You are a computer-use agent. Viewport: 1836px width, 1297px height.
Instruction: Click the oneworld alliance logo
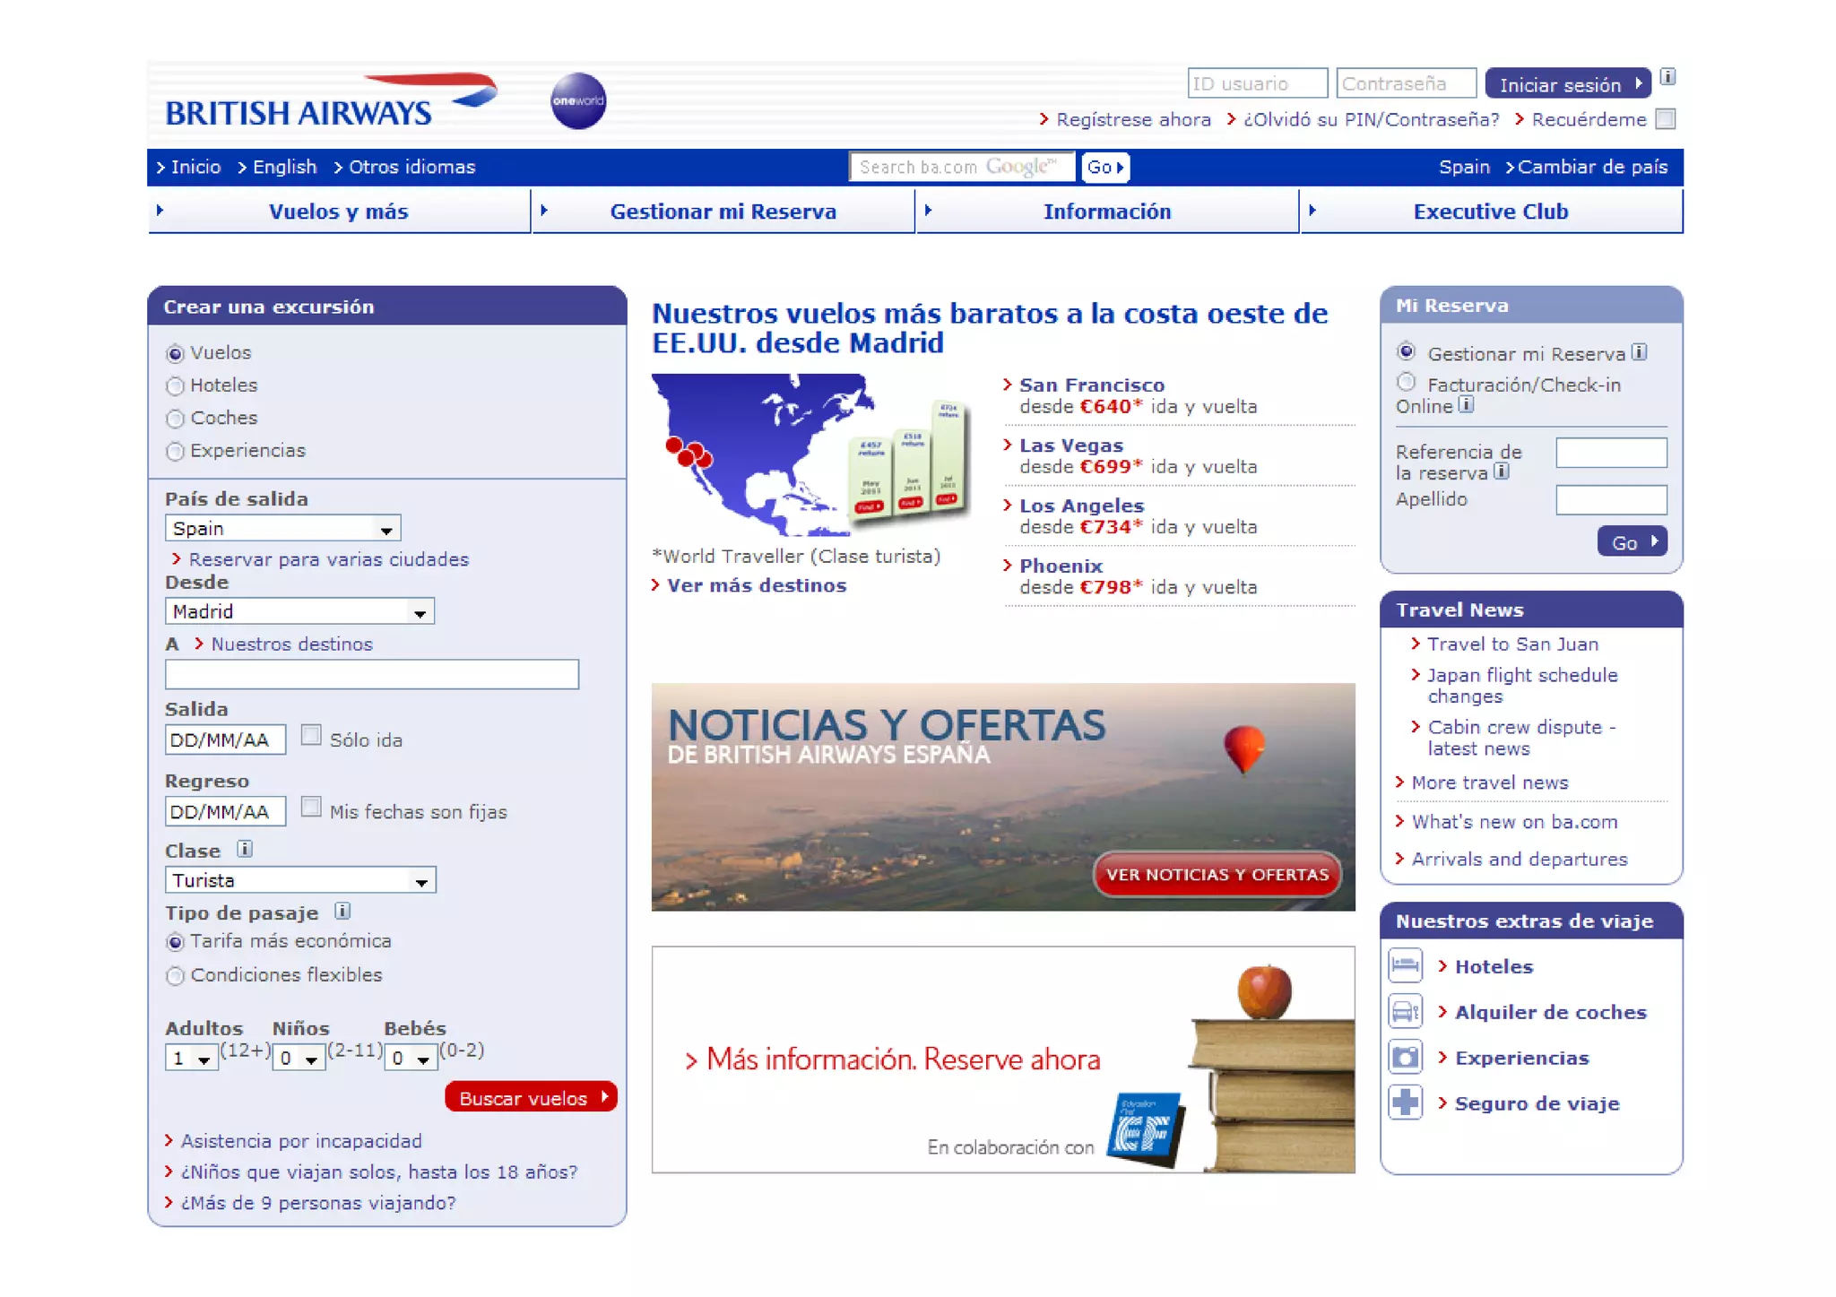point(577,100)
